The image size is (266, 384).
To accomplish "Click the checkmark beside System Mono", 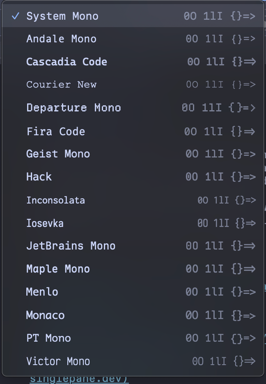I will pyautogui.click(x=16, y=16).
